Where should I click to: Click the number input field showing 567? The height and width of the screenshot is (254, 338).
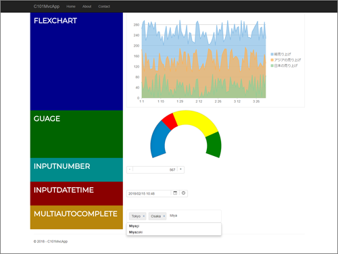(x=155, y=170)
